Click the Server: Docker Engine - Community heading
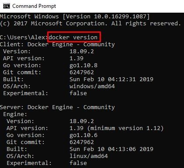This screenshot has height=168, width=184. point(57,107)
